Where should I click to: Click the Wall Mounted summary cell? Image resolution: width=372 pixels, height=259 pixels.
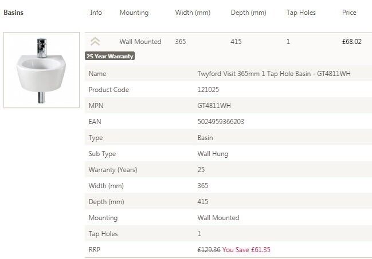point(140,42)
